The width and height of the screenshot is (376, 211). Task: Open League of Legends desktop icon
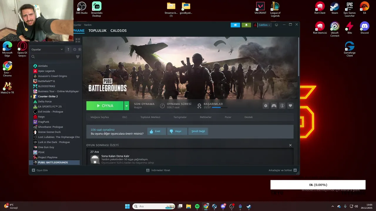[x=275, y=9]
